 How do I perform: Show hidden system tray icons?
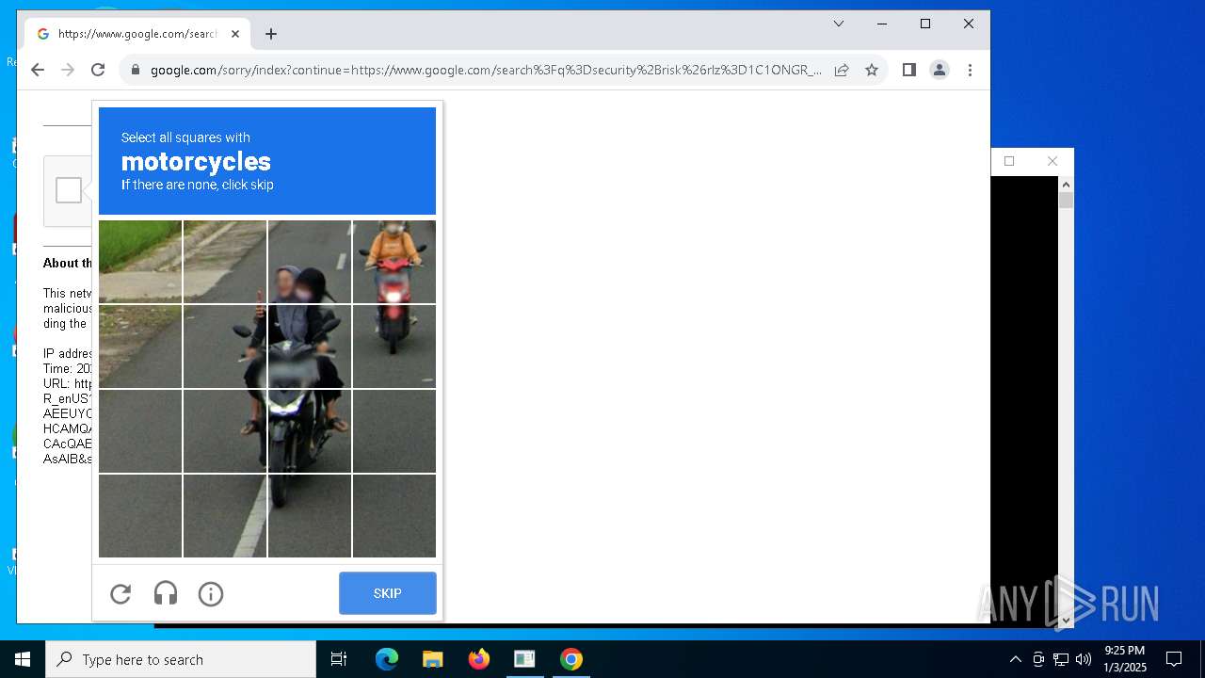click(x=1015, y=659)
